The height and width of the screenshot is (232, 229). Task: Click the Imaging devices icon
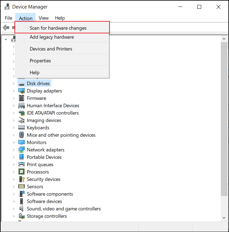tap(22, 120)
